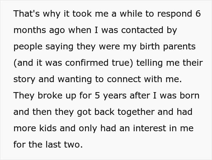Screen dimensions: 212x160
Task: Click the word "broke" in the text
Action: 50,95
